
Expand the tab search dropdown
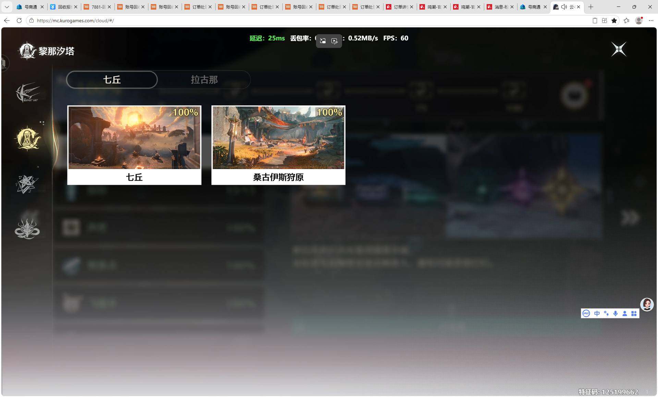tap(7, 7)
